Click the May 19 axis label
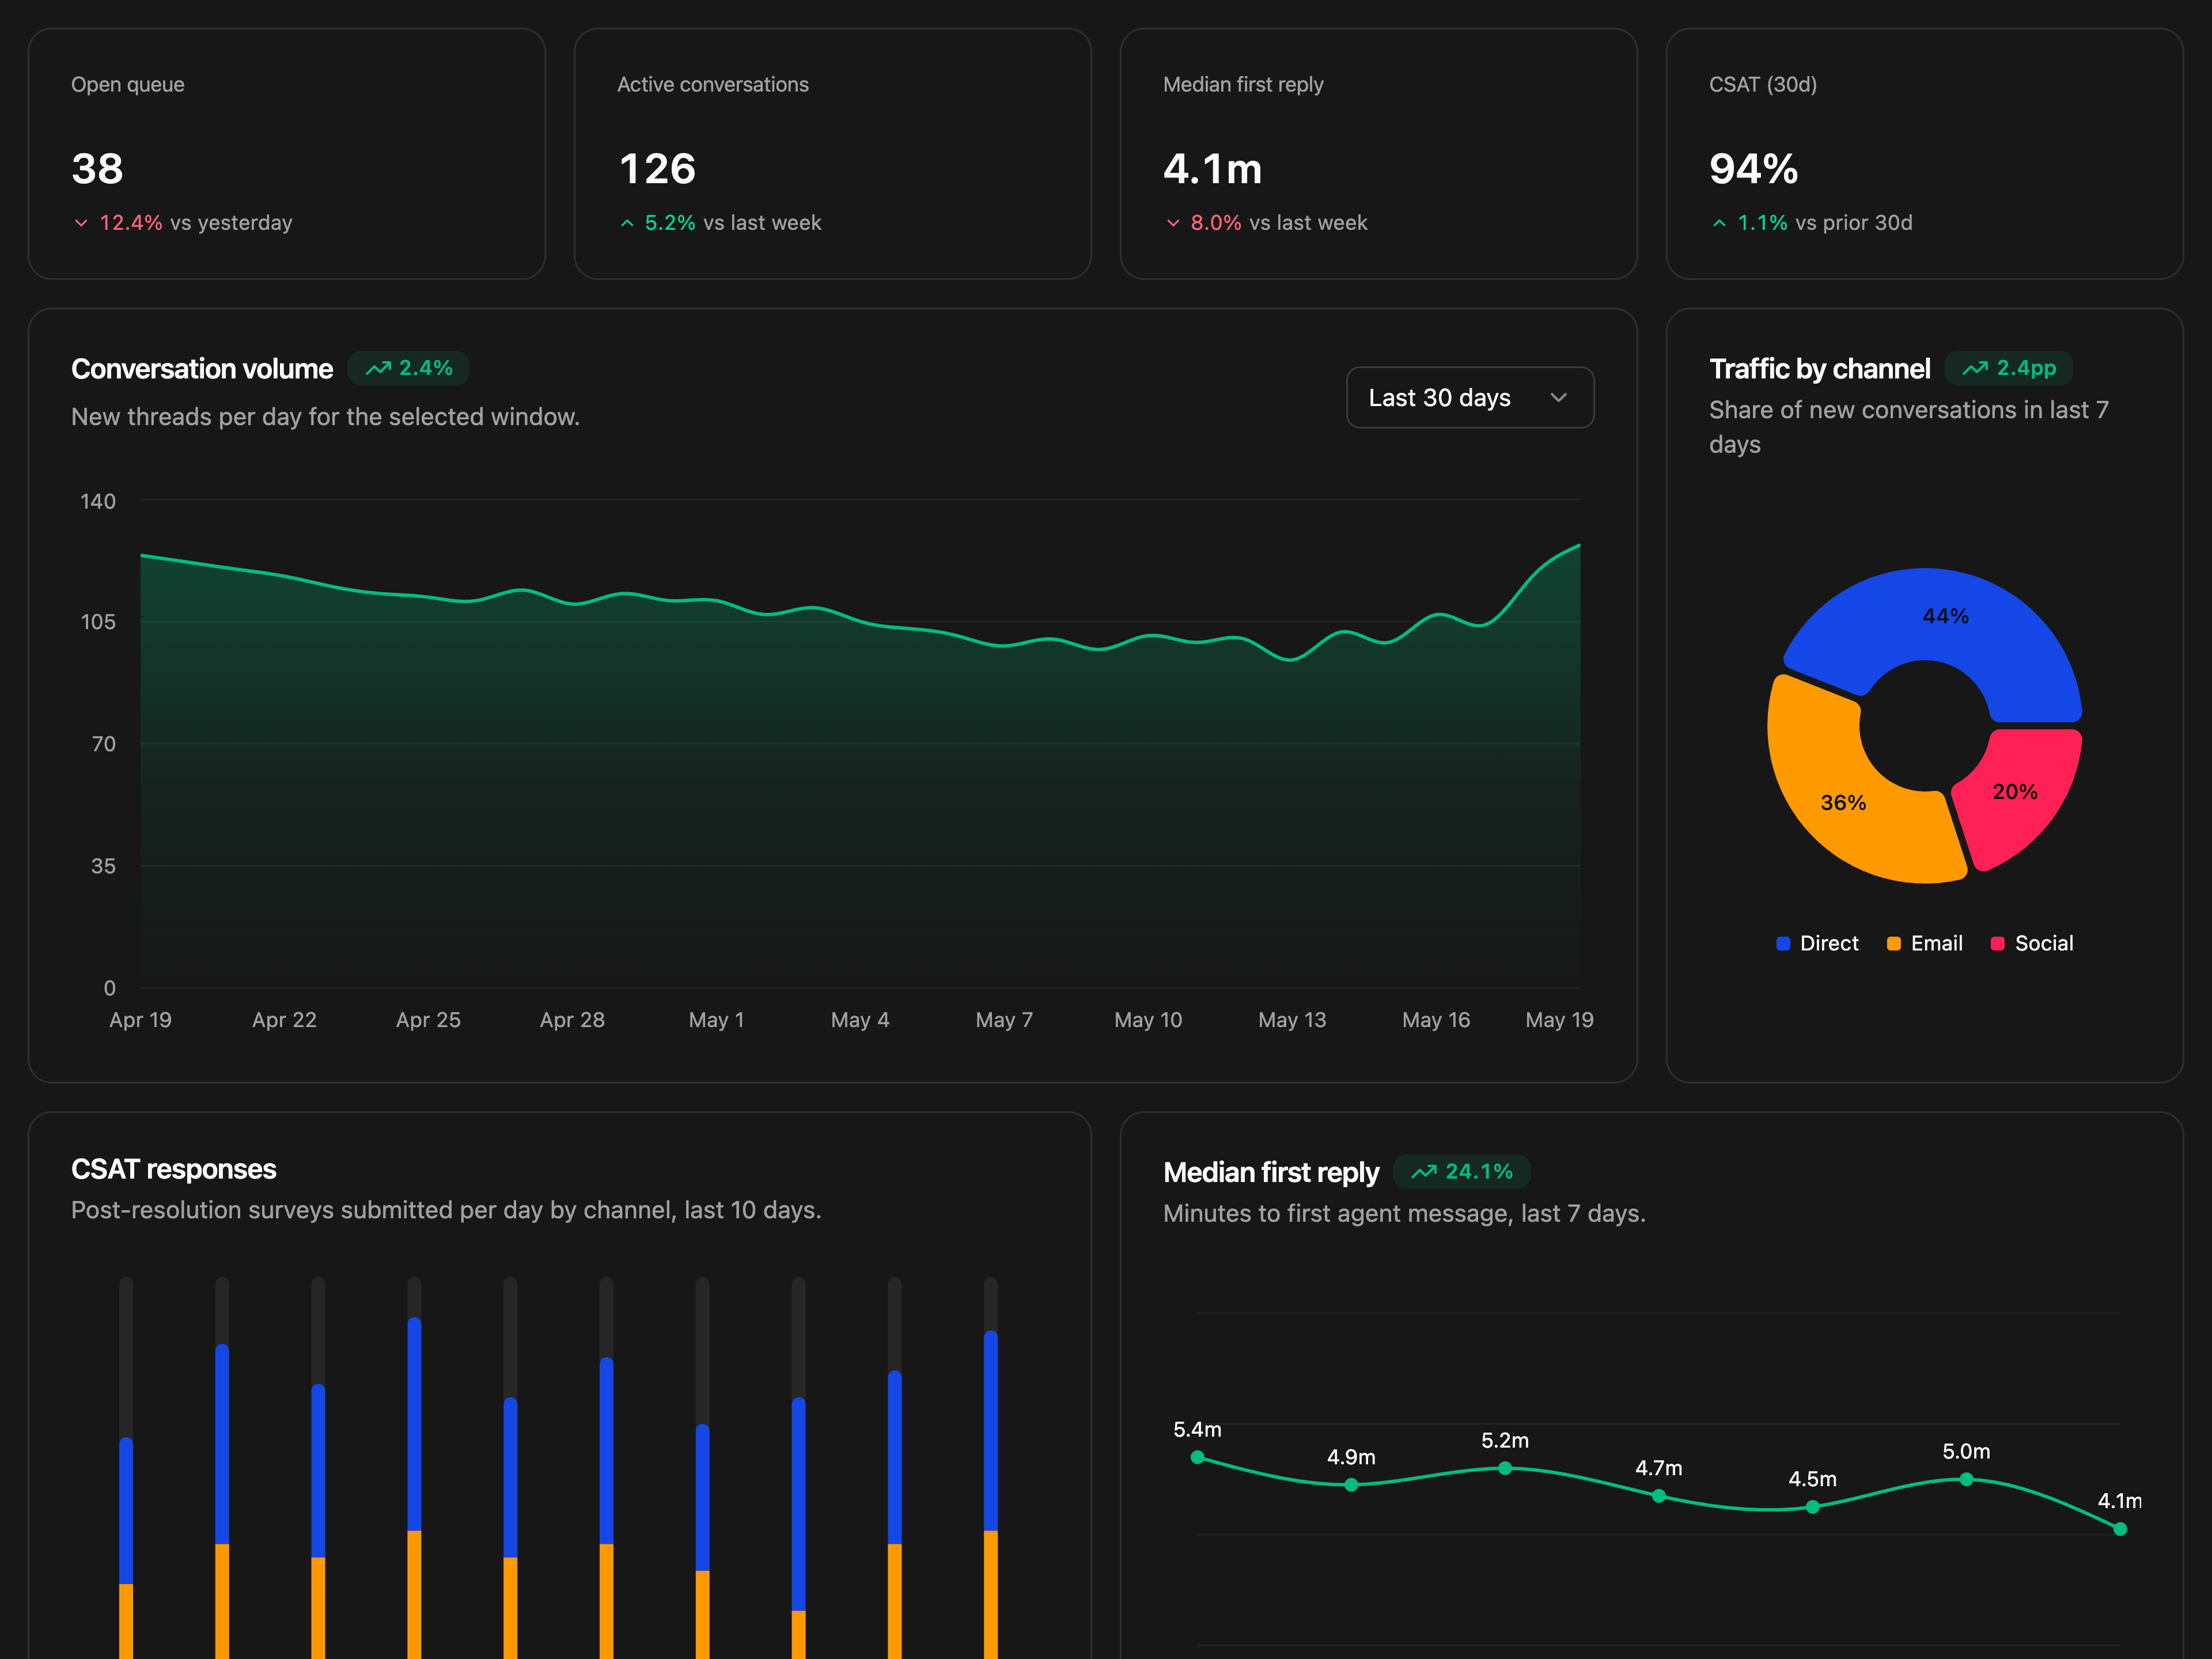The image size is (2212, 1659). [x=1559, y=1020]
